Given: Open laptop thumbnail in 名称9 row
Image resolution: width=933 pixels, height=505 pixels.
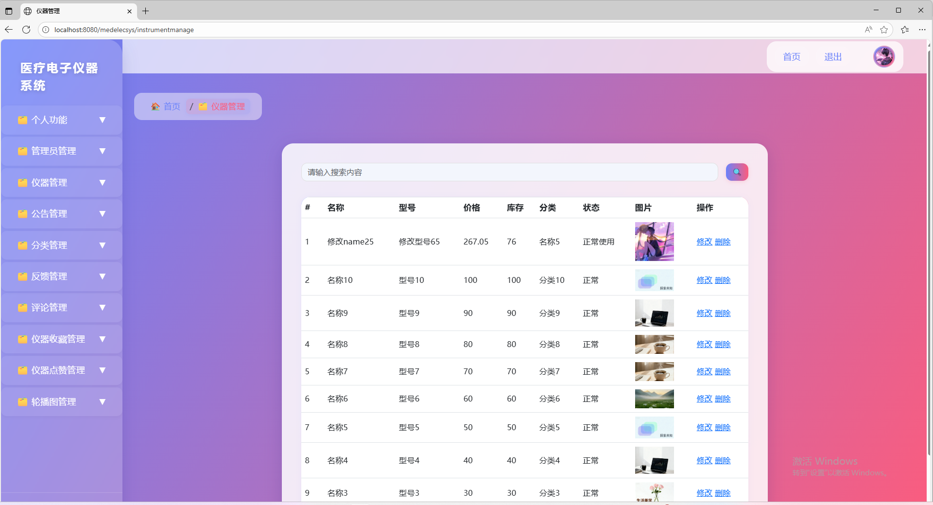Looking at the screenshot, I should point(654,313).
